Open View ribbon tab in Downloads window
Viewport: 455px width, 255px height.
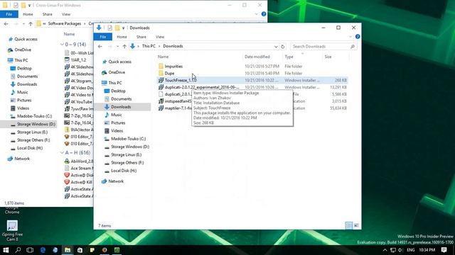[160, 37]
